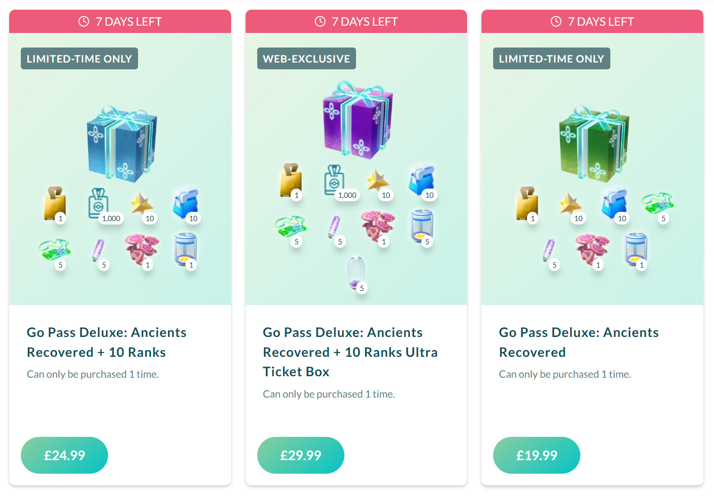The width and height of the screenshot is (714, 496).
Task: Open Go Pass Deluxe: Ancients Recovered + 10 Ranks title
Action: 106,342
